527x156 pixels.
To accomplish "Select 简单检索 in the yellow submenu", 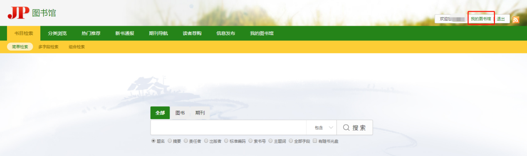I will tap(20, 47).
